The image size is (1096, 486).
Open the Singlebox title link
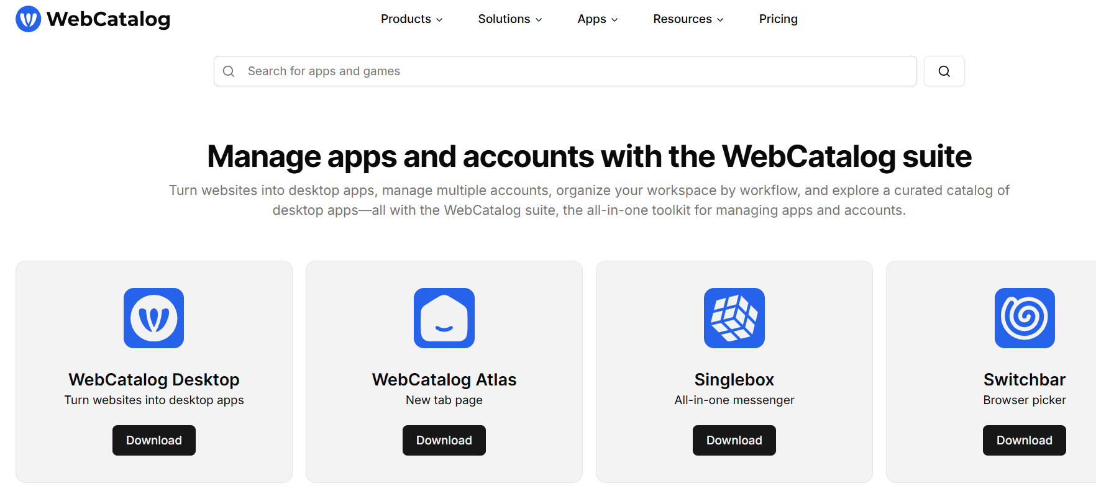[x=734, y=379]
